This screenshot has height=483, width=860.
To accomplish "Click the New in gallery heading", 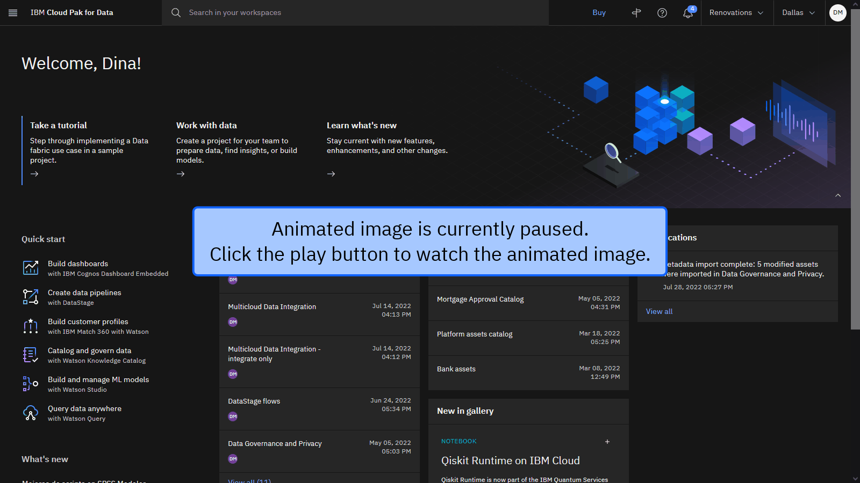I will [x=465, y=411].
